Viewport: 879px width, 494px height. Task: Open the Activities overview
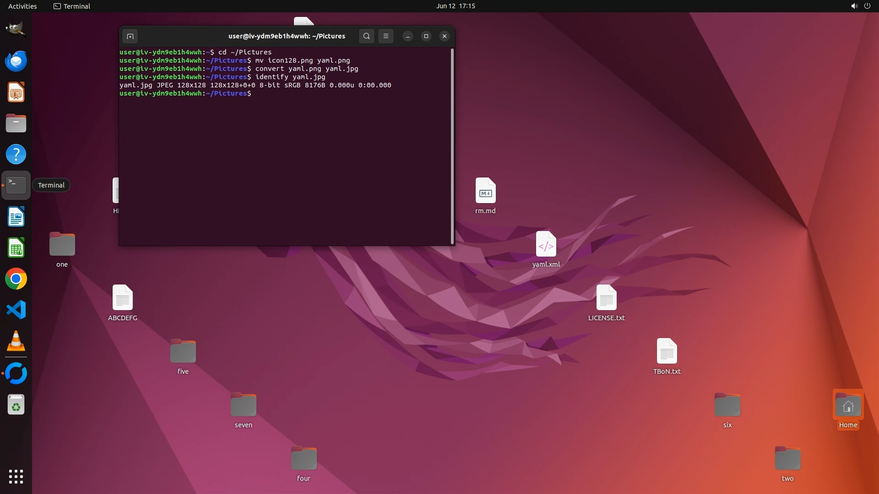coord(22,6)
